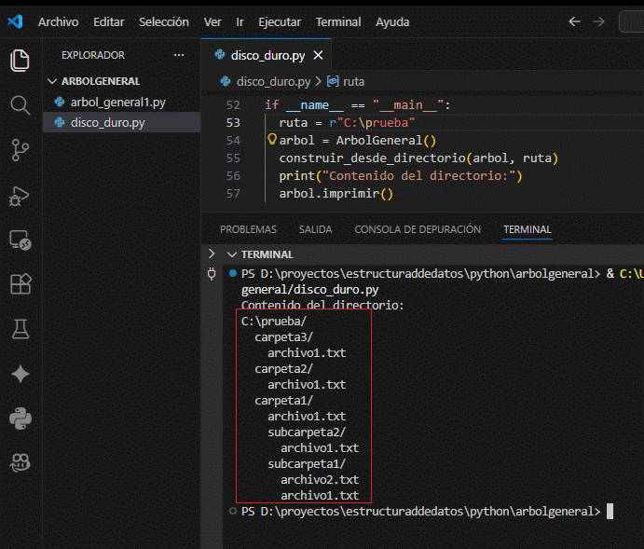Screen dimensions: 644x549
Task: Click the ruta breadcrumb symbol
Action: (347, 82)
